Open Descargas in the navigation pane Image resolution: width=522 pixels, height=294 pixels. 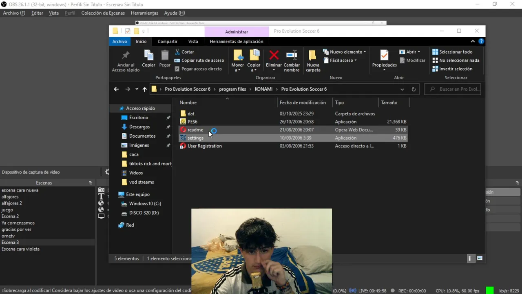[x=139, y=127]
